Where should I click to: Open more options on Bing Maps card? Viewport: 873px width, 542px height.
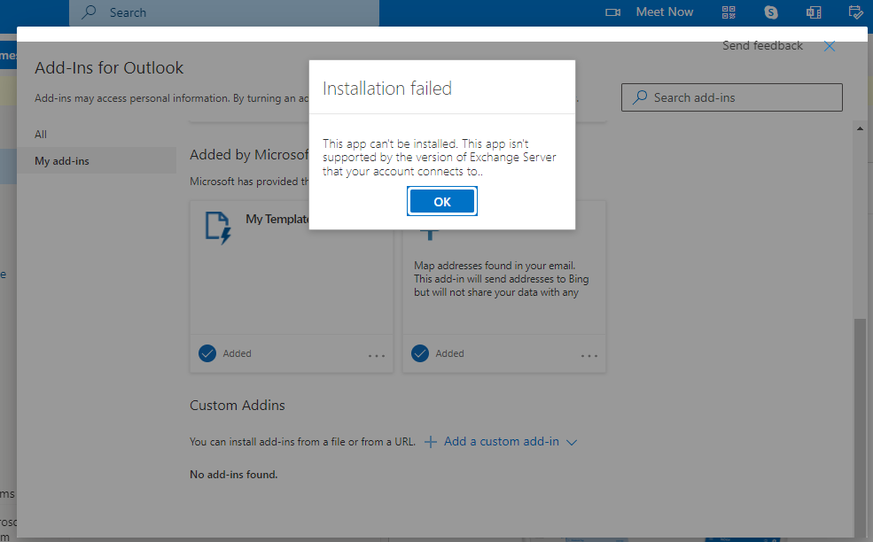tap(589, 354)
